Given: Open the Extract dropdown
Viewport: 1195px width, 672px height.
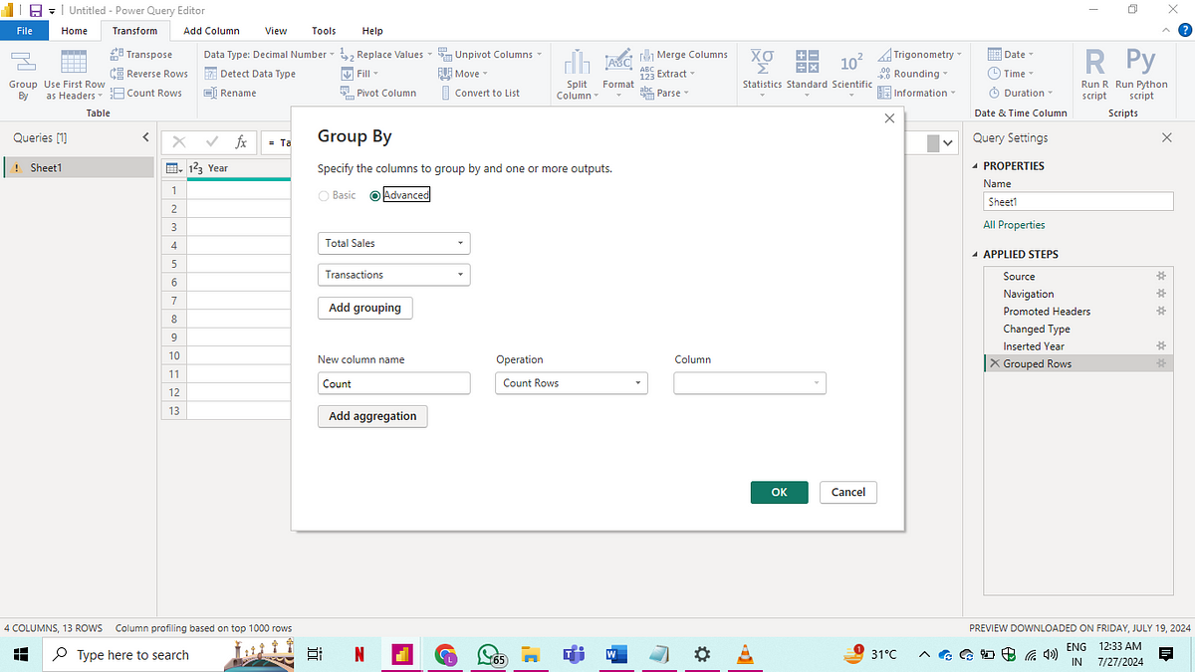Looking at the screenshot, I should click(667, 74).
